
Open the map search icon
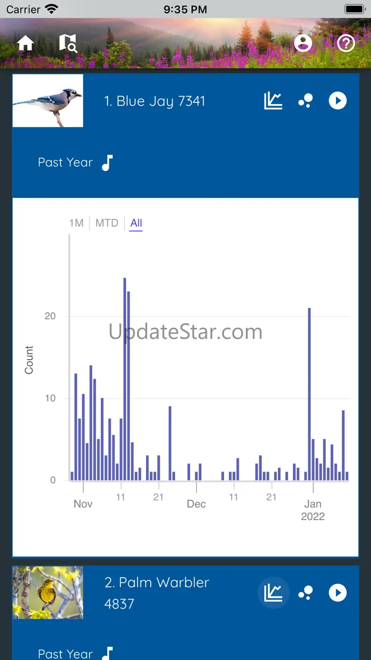68,43
